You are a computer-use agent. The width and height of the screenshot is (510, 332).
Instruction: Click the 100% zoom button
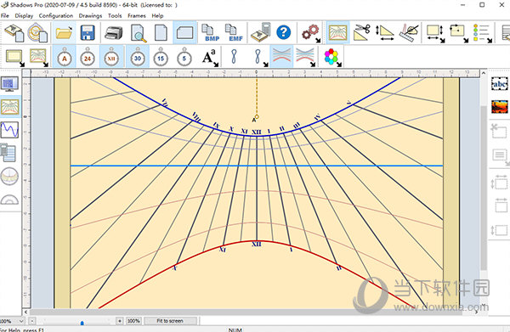pyautogui.click(x=133, y=321)
